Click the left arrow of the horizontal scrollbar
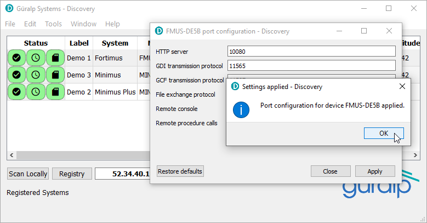Screen dimensions: 427x223 12,155
